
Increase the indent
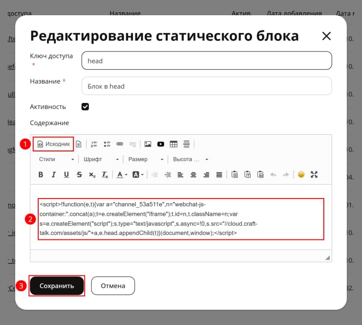(168, 175)
